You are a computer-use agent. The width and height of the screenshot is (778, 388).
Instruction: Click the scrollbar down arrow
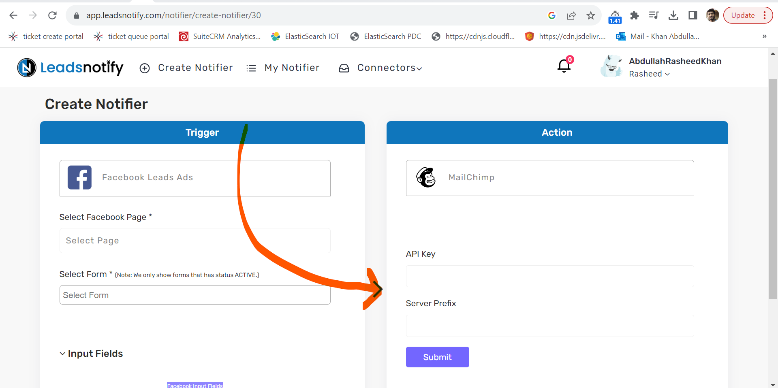(773, 384)
